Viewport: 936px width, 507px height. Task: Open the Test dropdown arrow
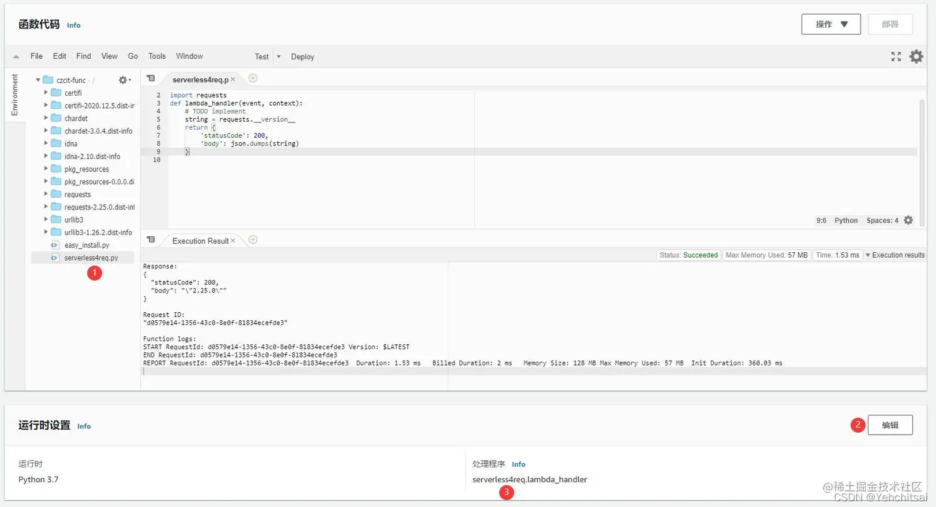(279, 56)
